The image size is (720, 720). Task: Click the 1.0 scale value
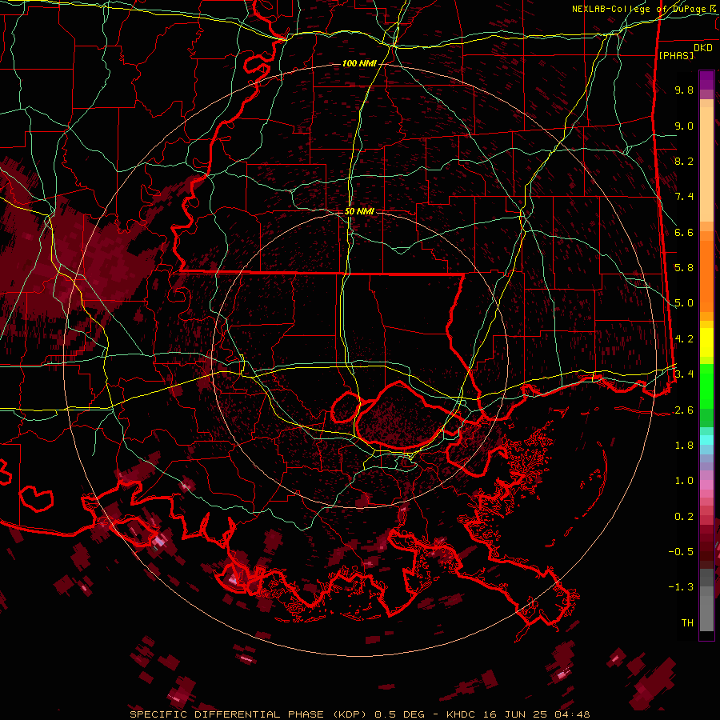coord(684,481)
